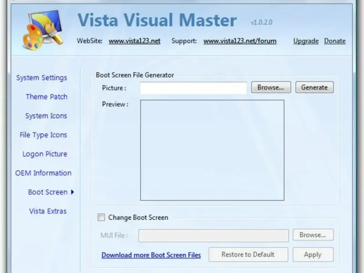364x273 pixels.
Task: Click the arrow beside Boot Screen
Action: coord(72,192)
